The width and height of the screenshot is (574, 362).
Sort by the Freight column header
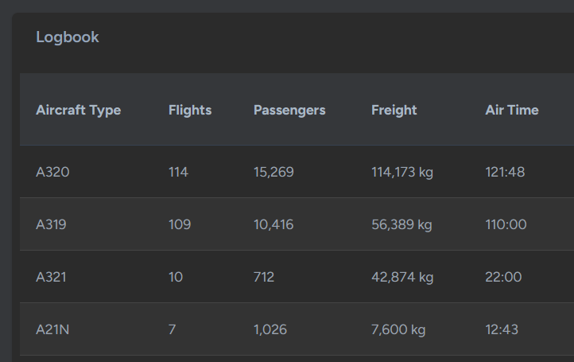pyautogui.click(x=394, y=110)
